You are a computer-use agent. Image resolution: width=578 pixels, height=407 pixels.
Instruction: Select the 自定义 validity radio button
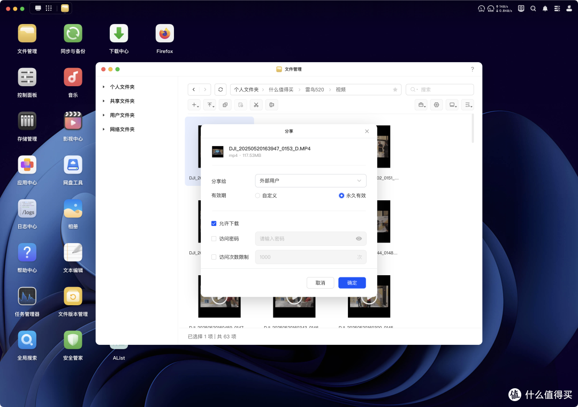point(257,195)
